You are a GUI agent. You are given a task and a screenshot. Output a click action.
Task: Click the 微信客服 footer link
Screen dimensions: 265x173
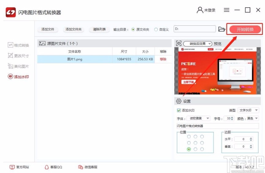point(91,167)
